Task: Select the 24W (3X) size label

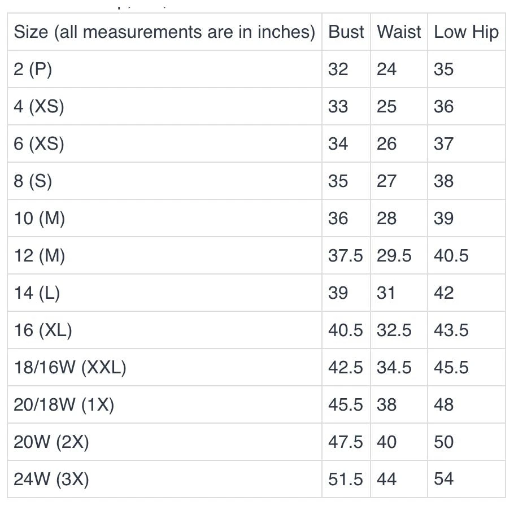Action: (51, 480)
